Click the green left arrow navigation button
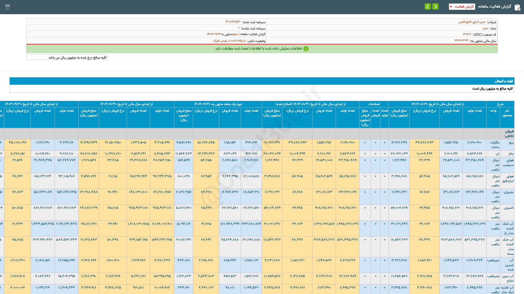The height and width of the screenshot is (294, 524). [428, 6]
